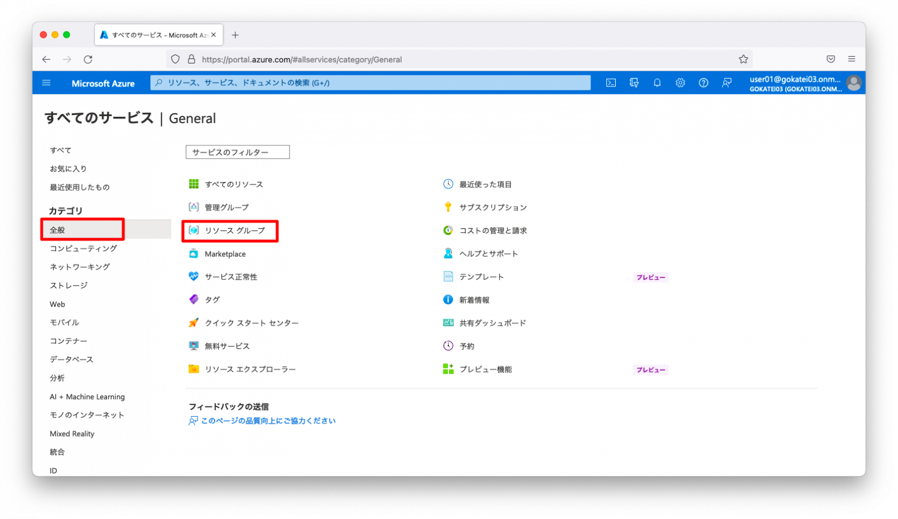Open the browser application menu

tap(852, 59)
